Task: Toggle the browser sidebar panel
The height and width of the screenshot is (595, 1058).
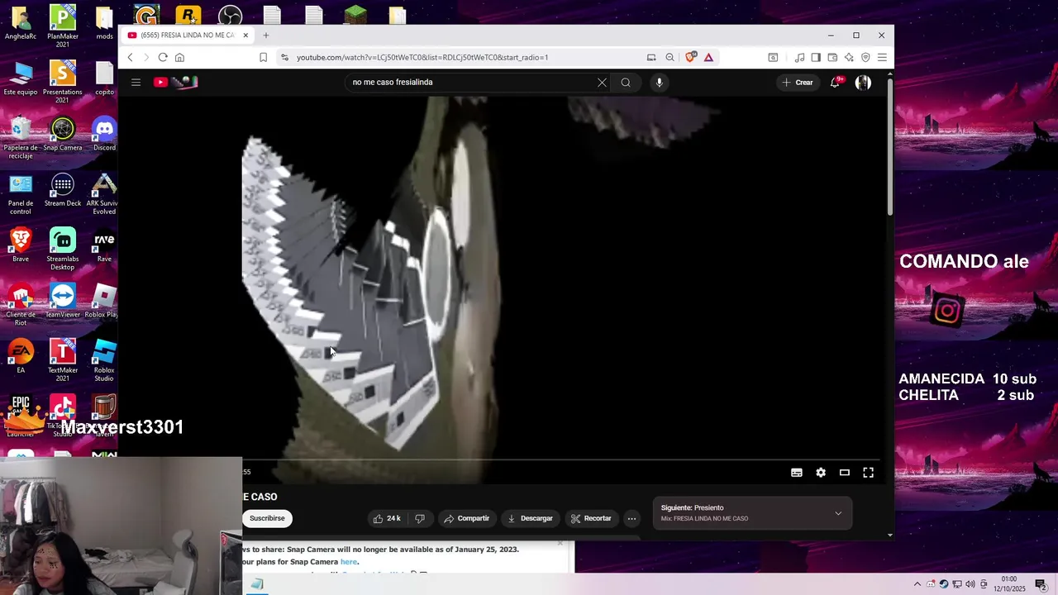Action: pos(816,57)
